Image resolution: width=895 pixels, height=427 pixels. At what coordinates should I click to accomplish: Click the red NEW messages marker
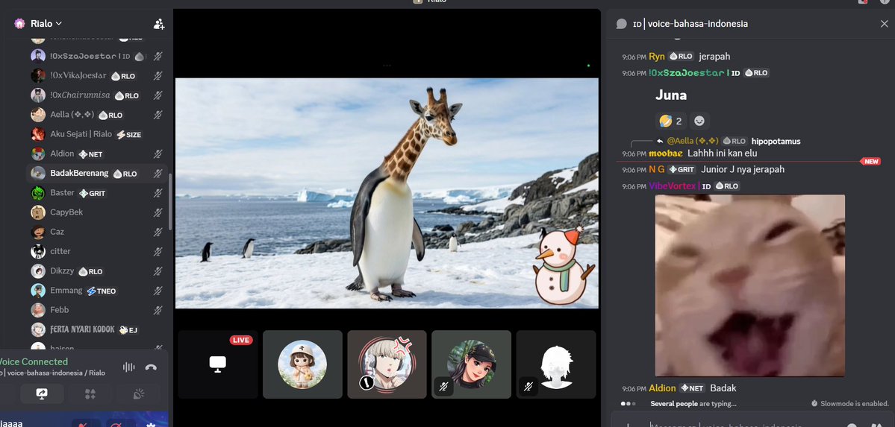pos(870,162)
